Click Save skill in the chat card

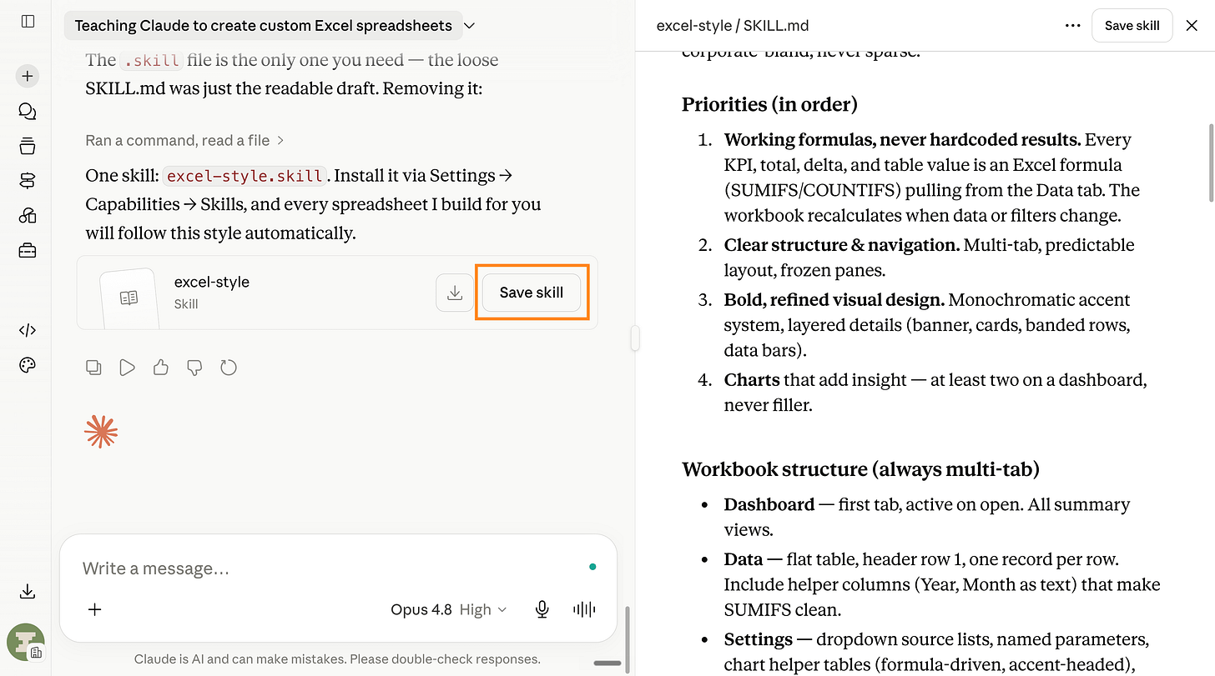pyautogui.click(x=532, y=293)
